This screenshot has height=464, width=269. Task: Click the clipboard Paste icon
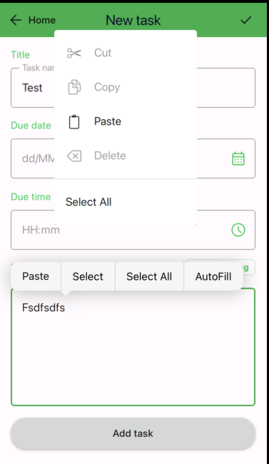click(x=74, y=121)
